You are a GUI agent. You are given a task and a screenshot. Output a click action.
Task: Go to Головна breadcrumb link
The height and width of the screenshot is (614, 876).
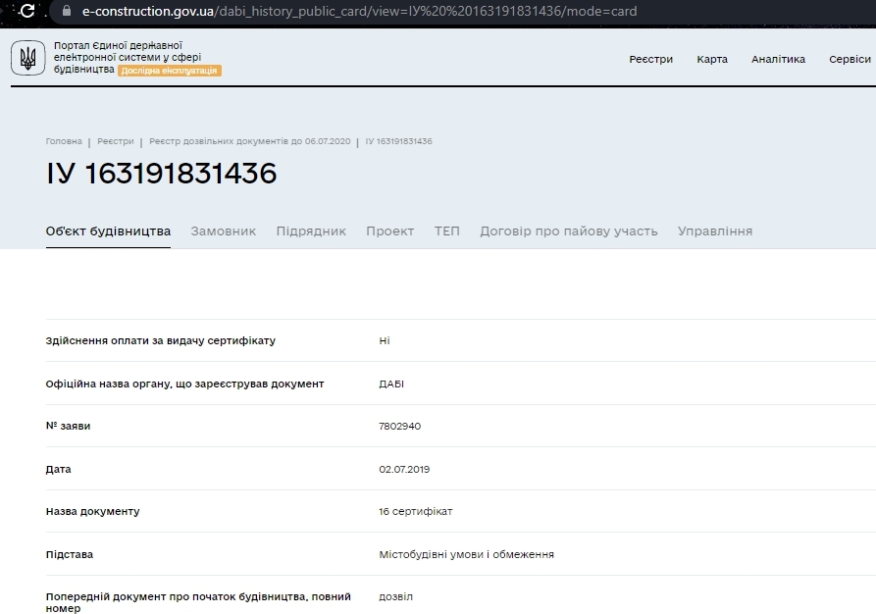(x=64, y=141)
